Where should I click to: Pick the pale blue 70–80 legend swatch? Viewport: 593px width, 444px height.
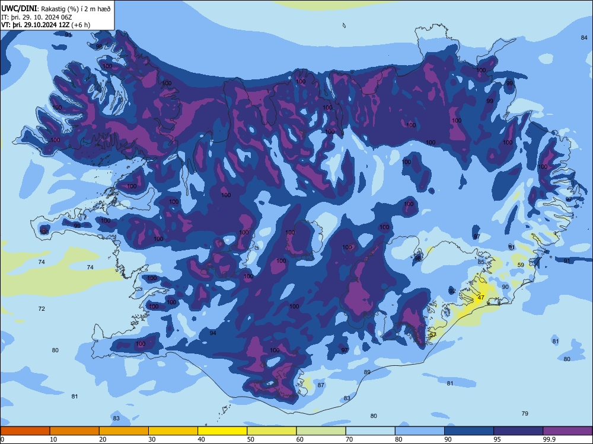pos(370,431)
